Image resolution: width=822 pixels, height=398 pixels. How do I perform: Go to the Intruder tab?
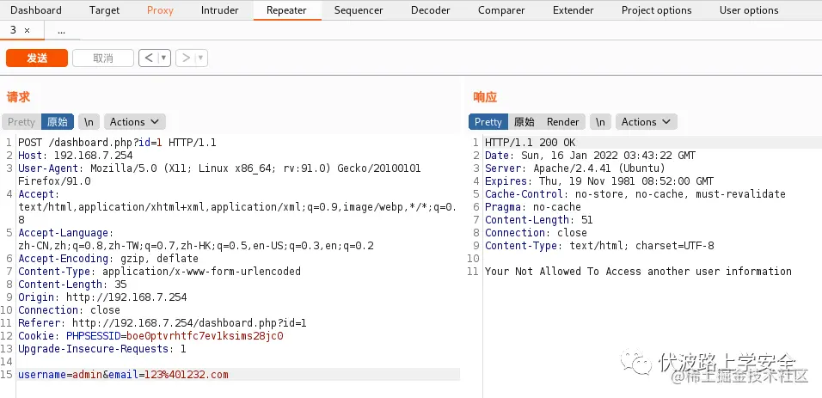click(x=219, y=10)
